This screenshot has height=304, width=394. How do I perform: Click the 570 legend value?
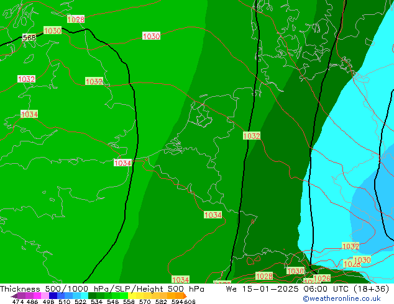coord(145,302)
